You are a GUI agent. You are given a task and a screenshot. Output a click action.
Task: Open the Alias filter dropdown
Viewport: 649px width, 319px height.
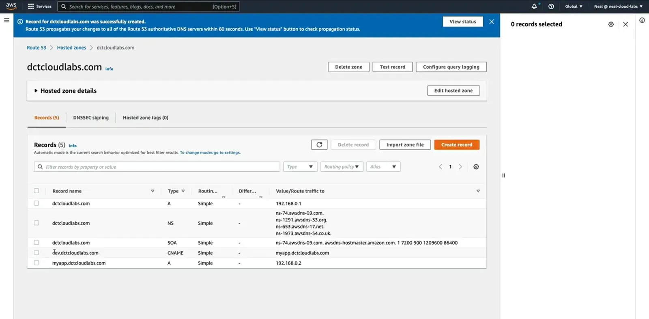coord(383,167)
